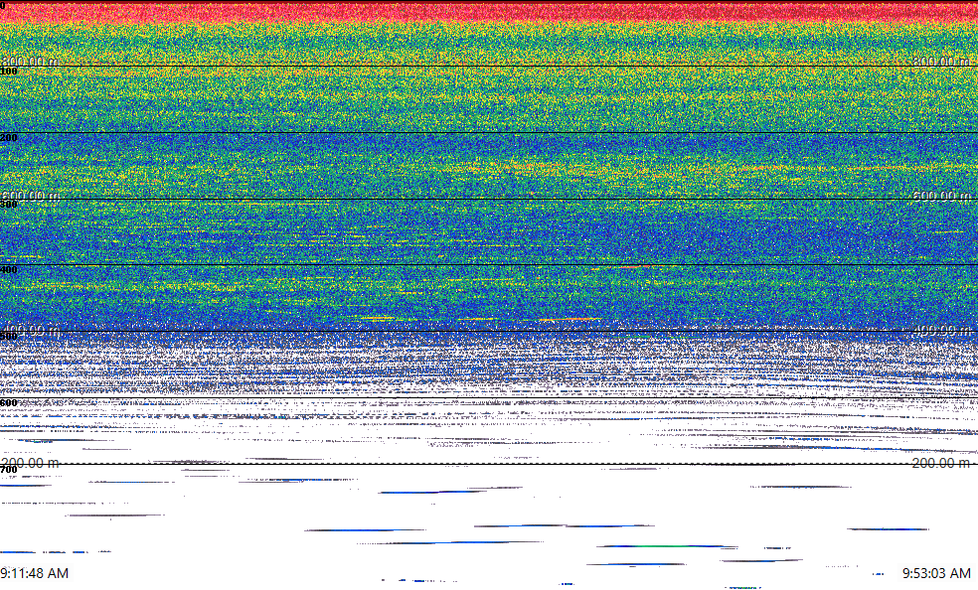This screenshot has width=978, height=590.
Task: Click the 9:11:48 AM start timestamp
Action: (x=35, y=573)
